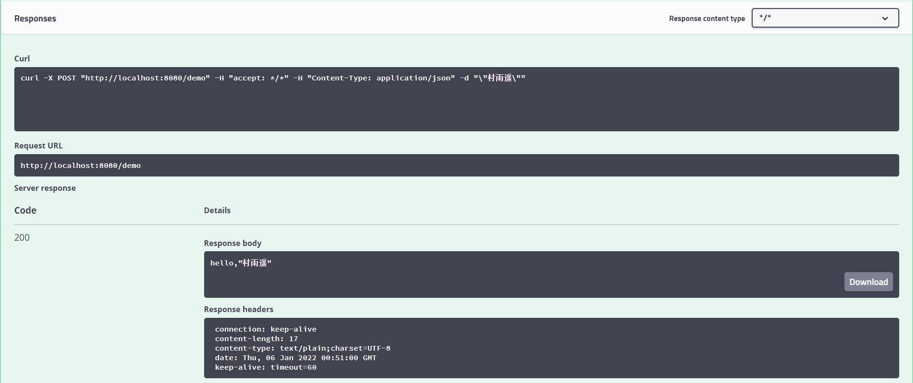This screenshot has width=913, height=383.
Task: Click the connection: keep-alive header line
Action: (x=265, y=329)
